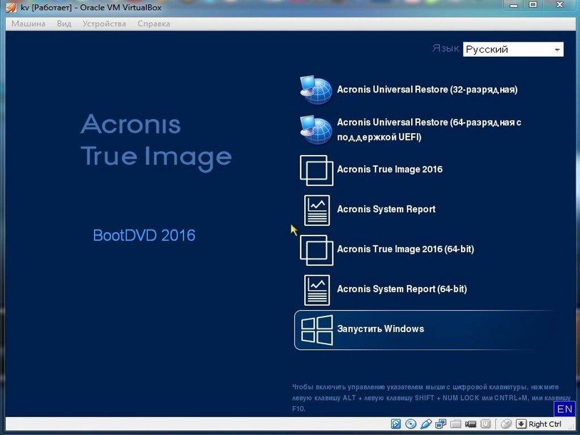Click the USB devices status bar icon

pos(427,424)
